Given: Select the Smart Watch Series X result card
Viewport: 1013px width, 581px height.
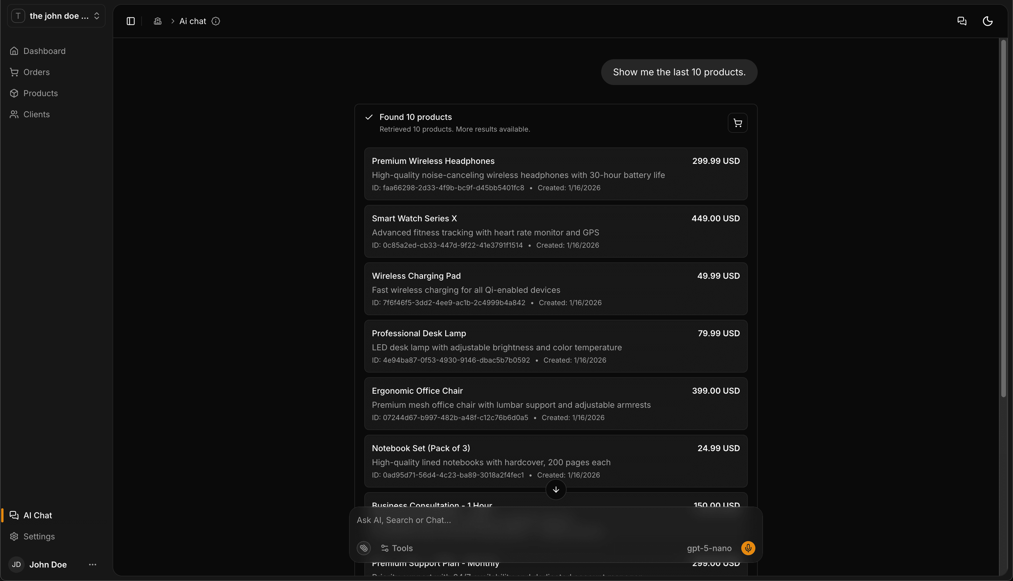Looking at the screenshot, I should (x=555, y=231).
